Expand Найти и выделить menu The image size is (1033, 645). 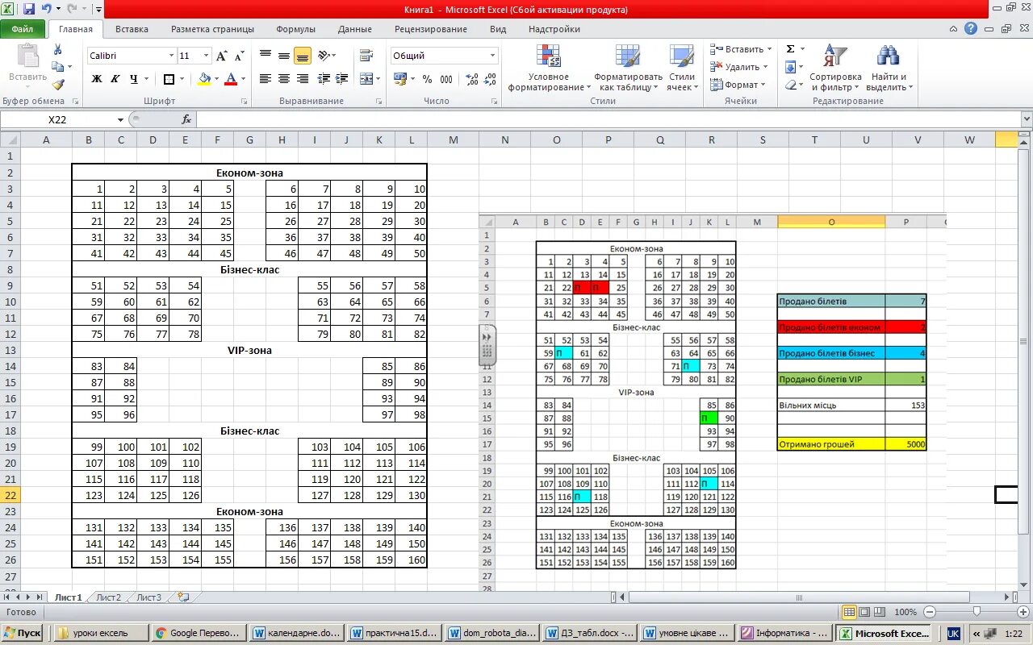click(x=889, y=68)
